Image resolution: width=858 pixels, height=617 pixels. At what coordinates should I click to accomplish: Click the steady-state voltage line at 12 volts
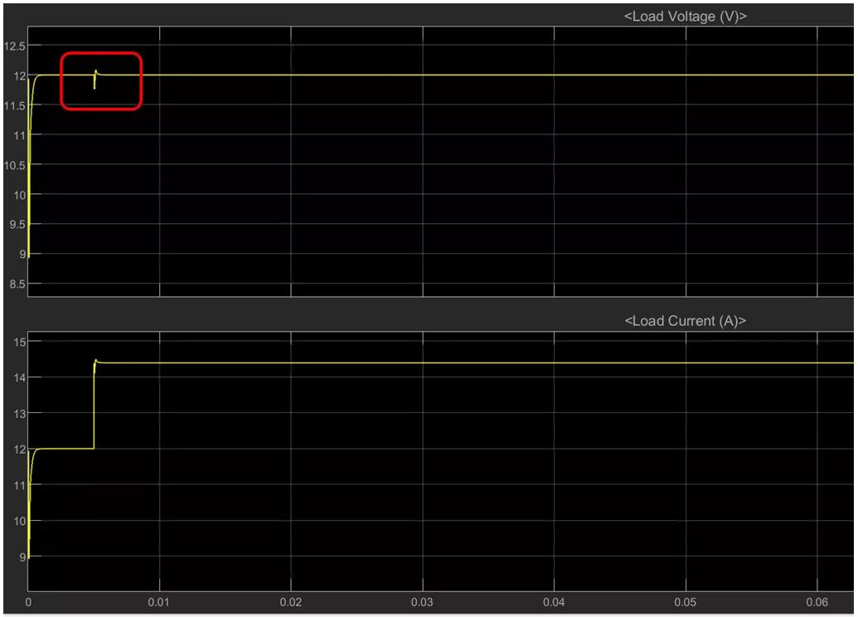(x=497, y=74)
